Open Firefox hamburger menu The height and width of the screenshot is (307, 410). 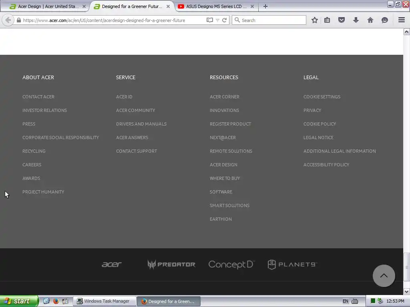[x=402, y=20]
